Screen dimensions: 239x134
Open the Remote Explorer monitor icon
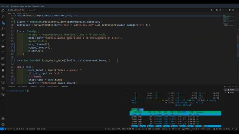[3, 82]
